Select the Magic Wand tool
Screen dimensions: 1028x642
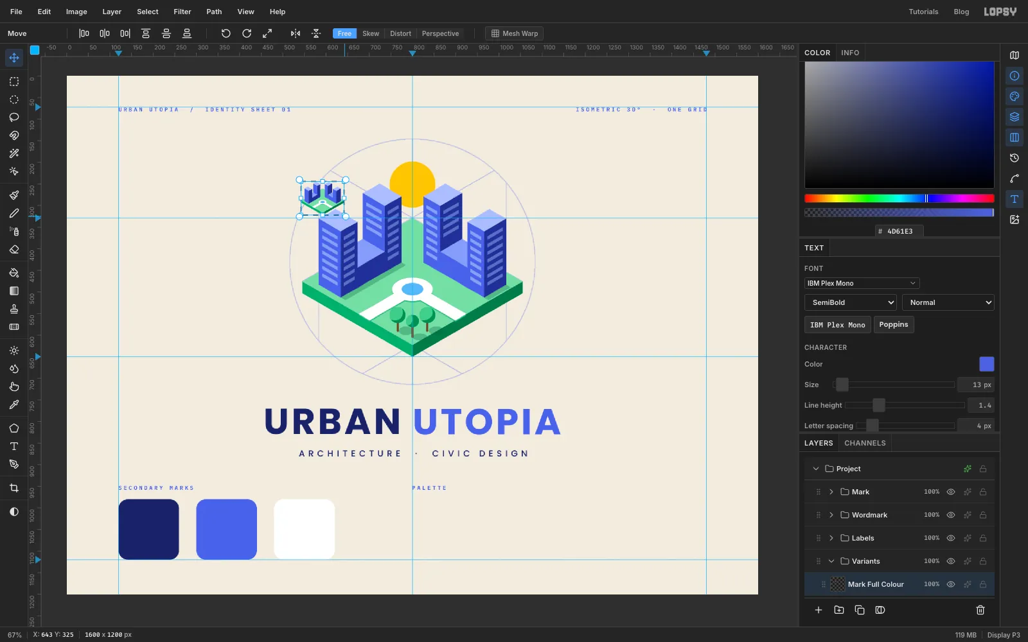pyautogui.click(x=14, y=153)
